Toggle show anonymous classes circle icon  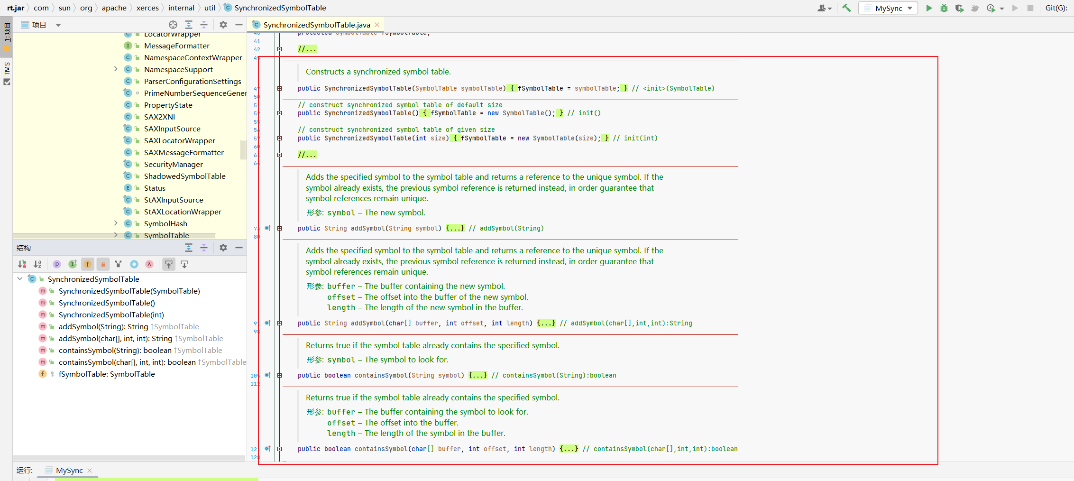[134, 264]
